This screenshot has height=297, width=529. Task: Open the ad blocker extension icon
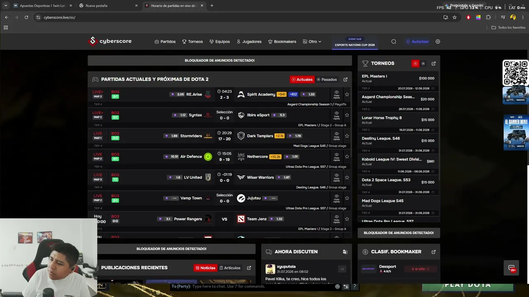coord(468,17)
